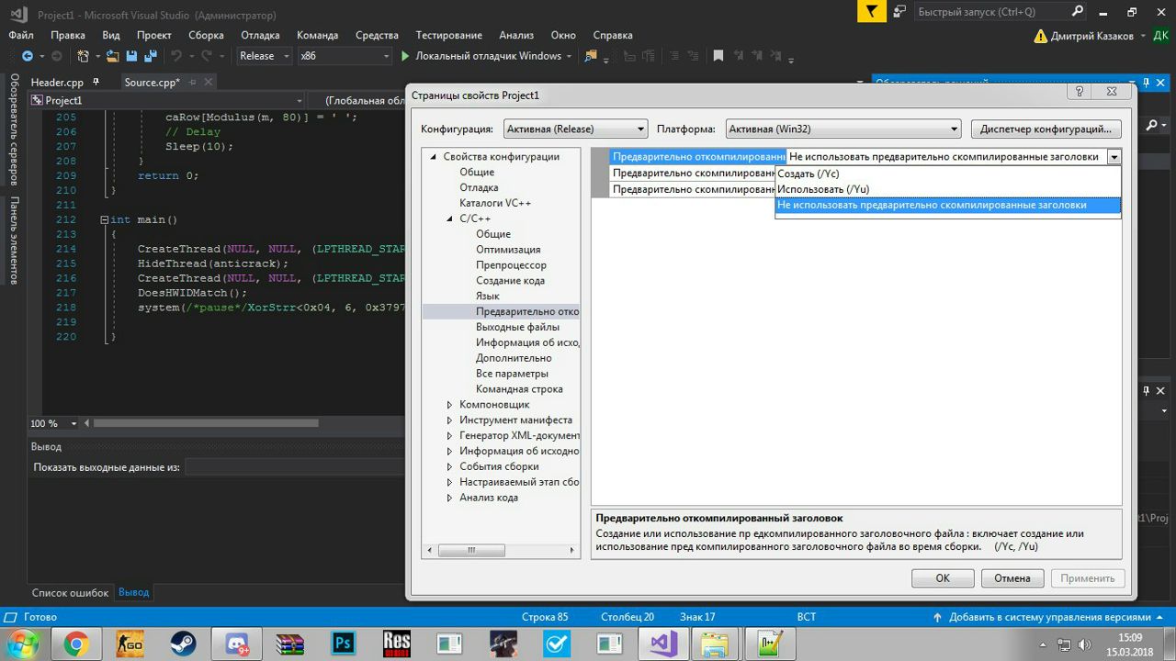The height and width of the screenshot is (661, 1176).
Task: Click the property tree horizontal scrollbar
Action: pos(471,551)
